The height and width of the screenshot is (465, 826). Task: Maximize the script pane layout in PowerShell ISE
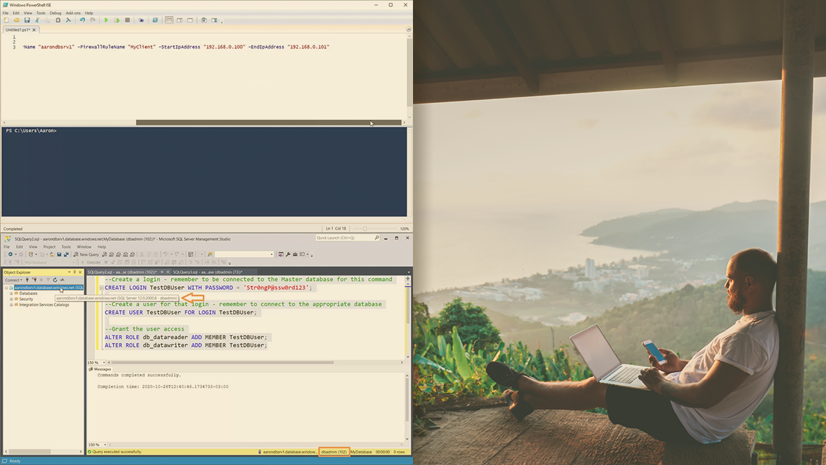(190, 20)
